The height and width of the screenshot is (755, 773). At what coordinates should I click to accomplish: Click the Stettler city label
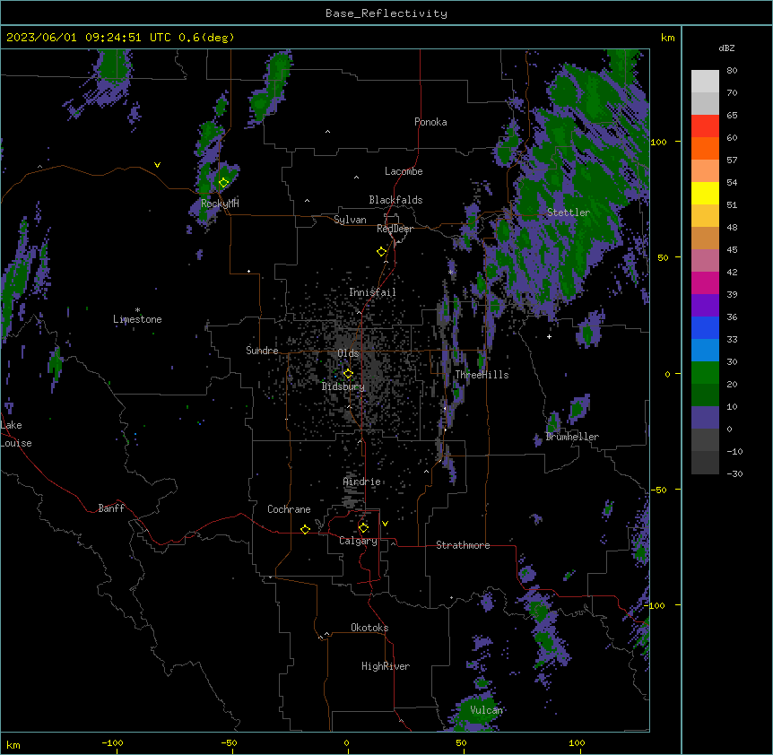(569, 213)
